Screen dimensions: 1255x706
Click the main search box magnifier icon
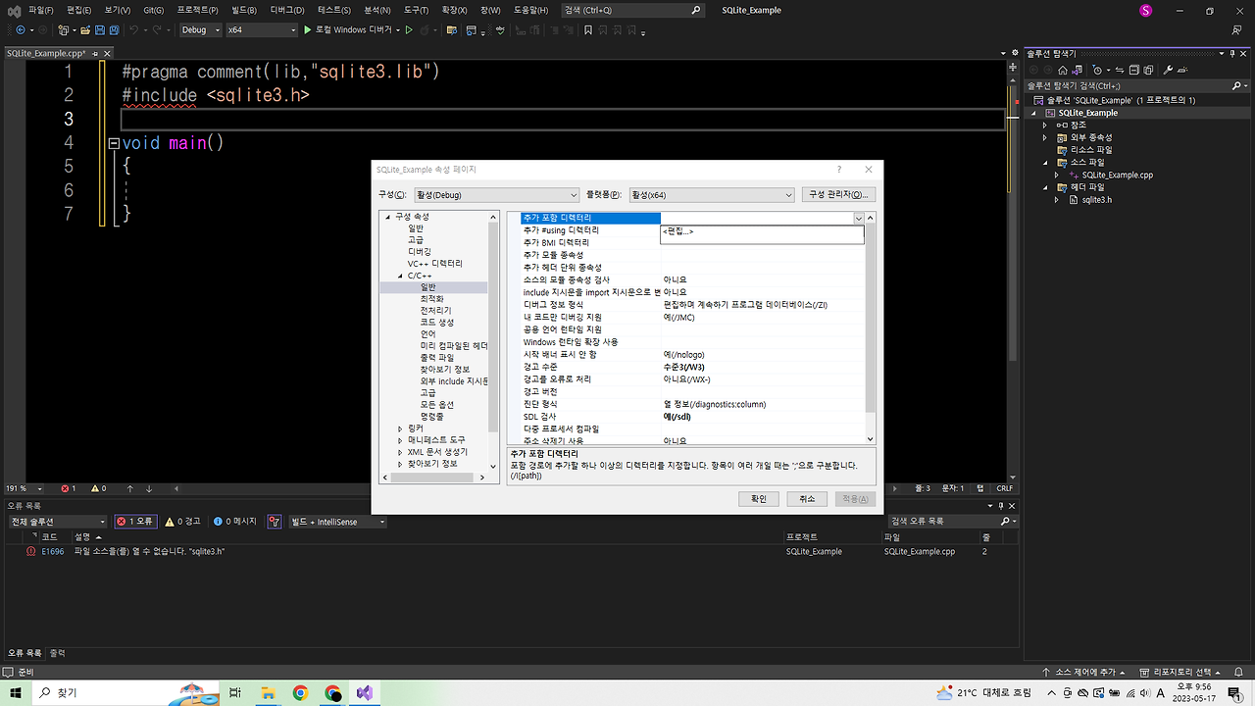[x=696, y=10]
